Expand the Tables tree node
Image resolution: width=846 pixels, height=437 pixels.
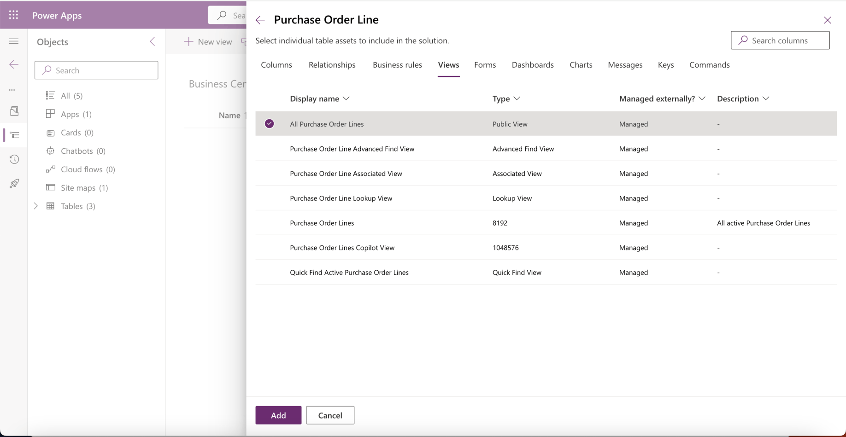coord(36,206)
